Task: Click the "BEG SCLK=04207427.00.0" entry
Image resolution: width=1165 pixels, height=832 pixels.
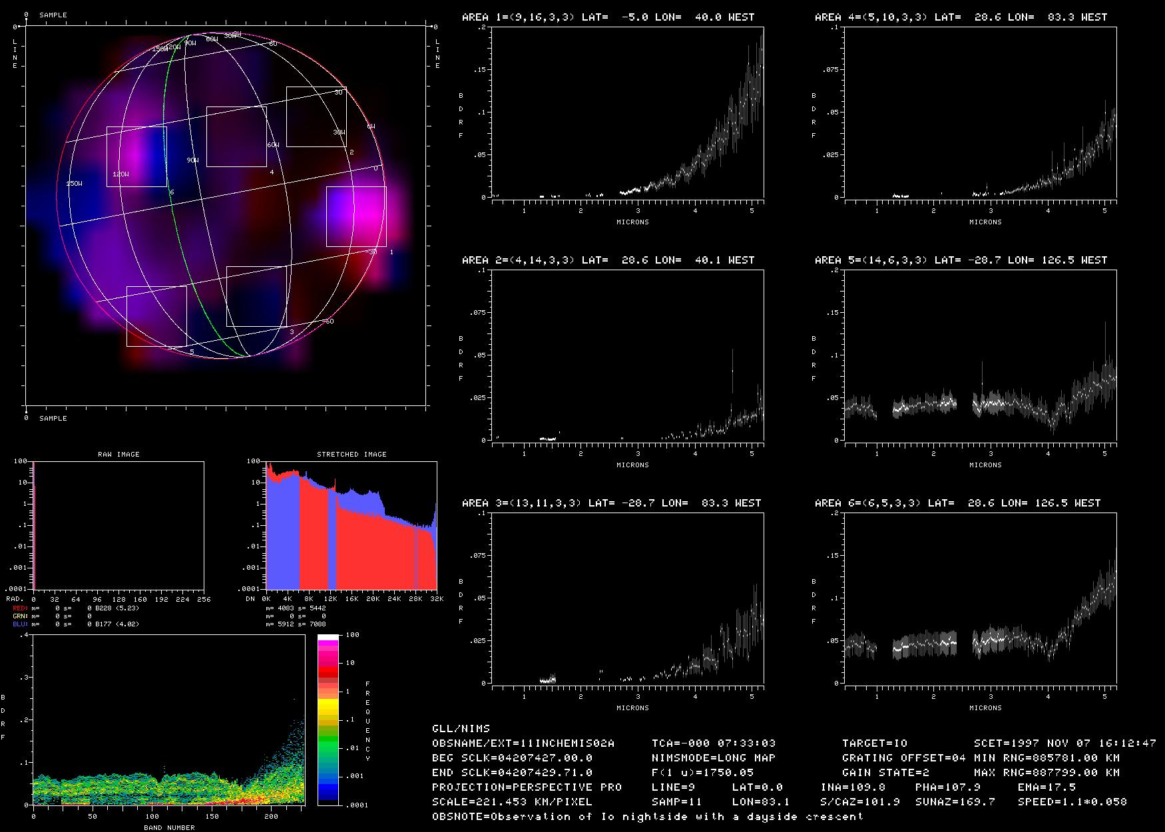Action: point(513,758)
